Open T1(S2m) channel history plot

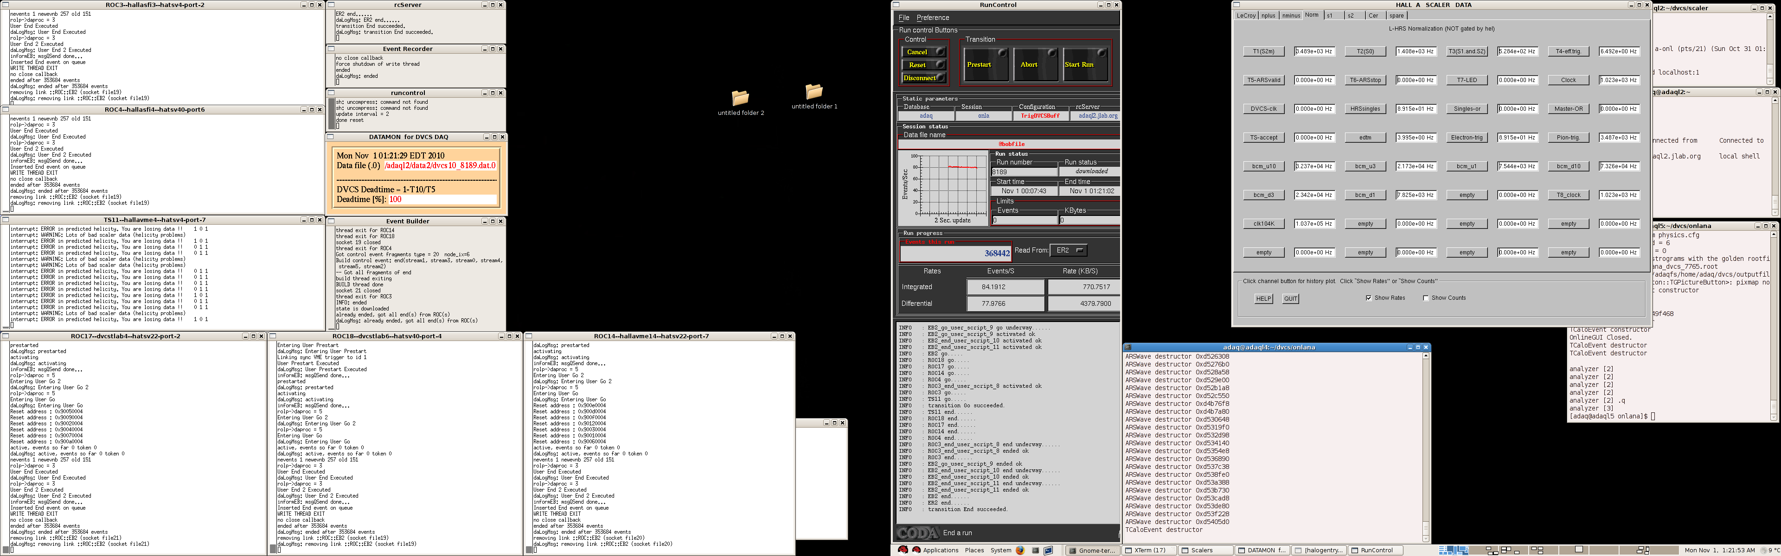(1264, 51)
